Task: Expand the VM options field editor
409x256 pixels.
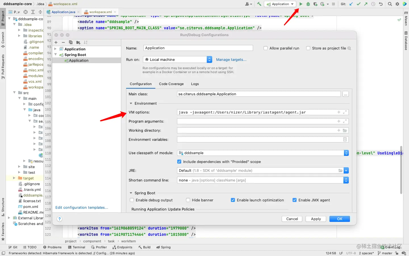Action: 345,112
